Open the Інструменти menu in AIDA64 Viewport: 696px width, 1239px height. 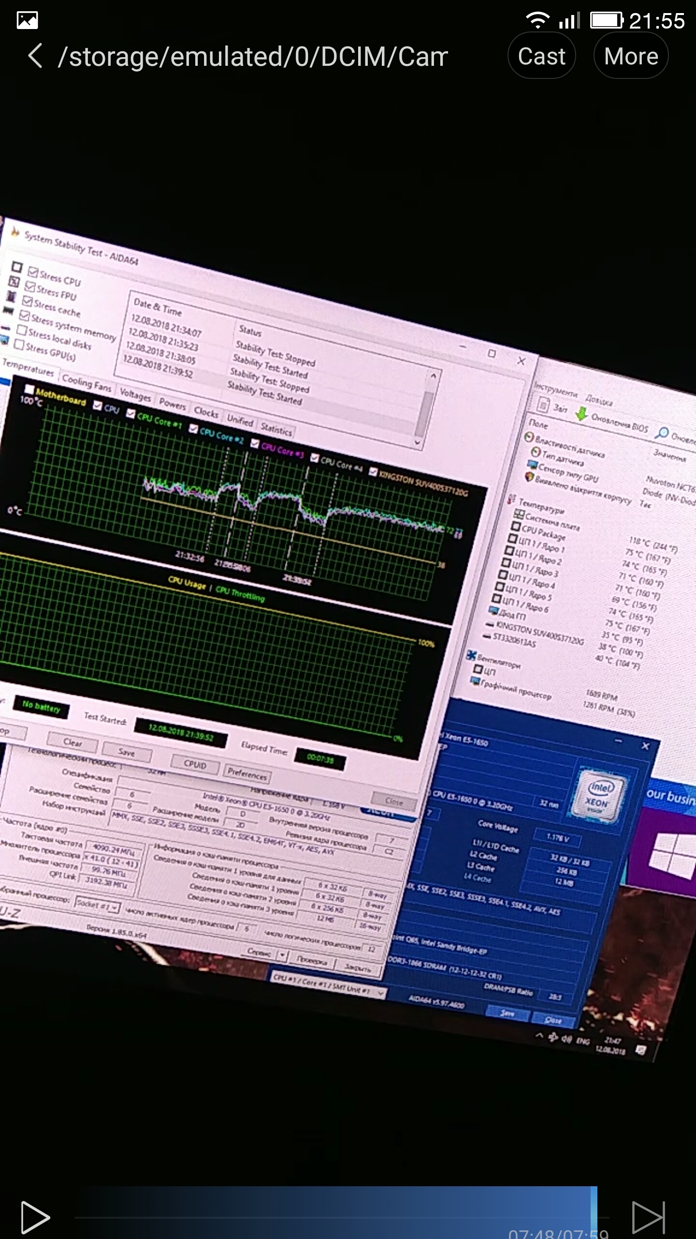[x=555, y=390]
